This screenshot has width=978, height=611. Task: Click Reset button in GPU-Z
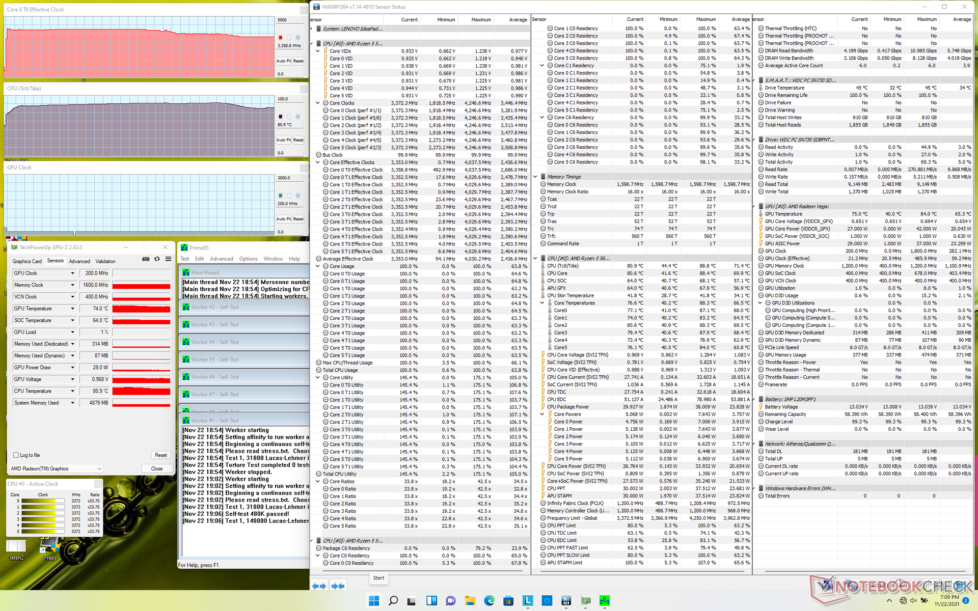[160, 455]
